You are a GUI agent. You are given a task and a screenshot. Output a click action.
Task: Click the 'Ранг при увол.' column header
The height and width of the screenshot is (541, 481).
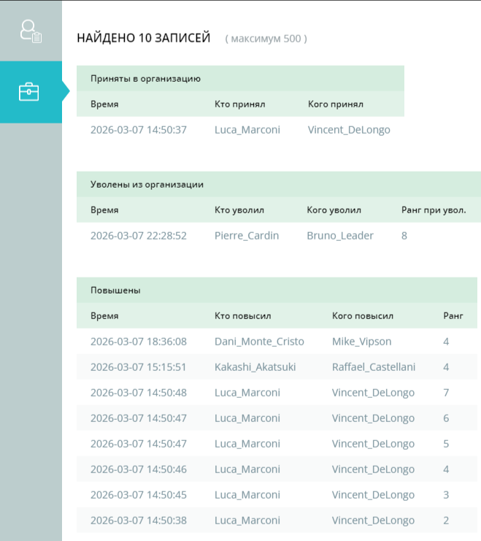[x=434, y=210]
